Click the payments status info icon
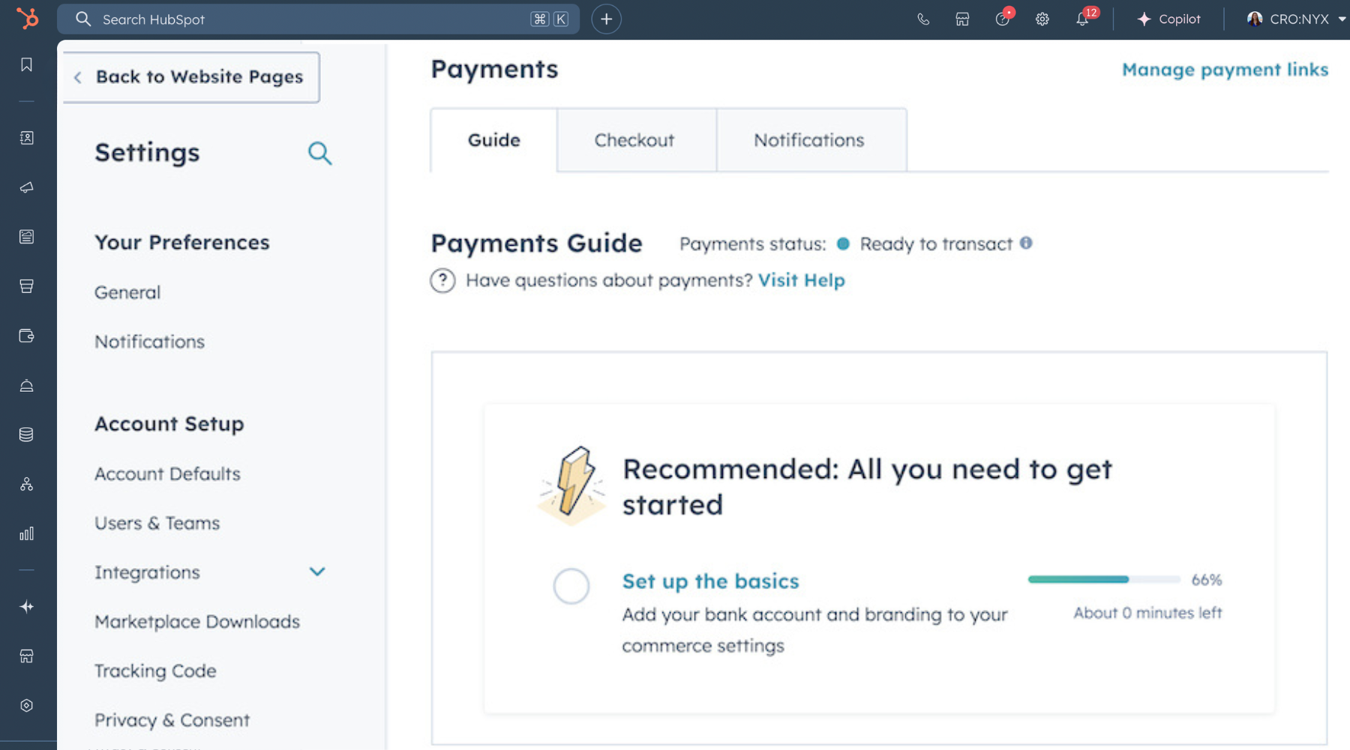Screen dimensions: 1350x750 [x=1026, y=243]
